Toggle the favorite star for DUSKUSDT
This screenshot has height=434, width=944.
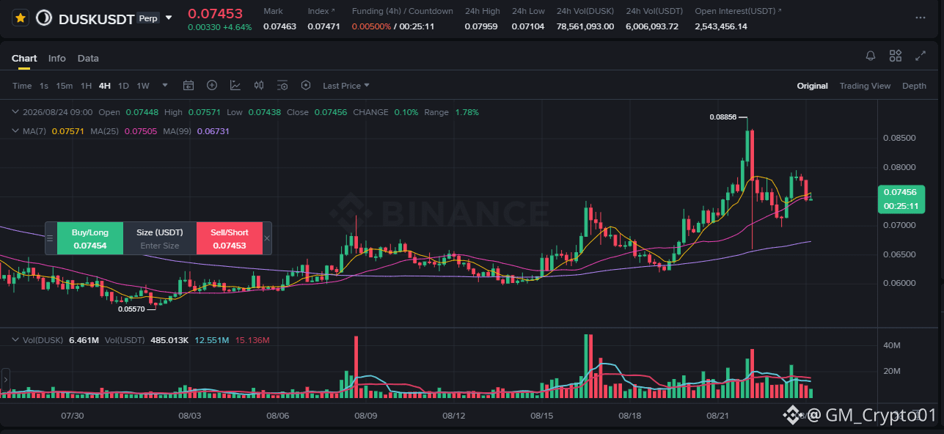(x=21, y=18)
